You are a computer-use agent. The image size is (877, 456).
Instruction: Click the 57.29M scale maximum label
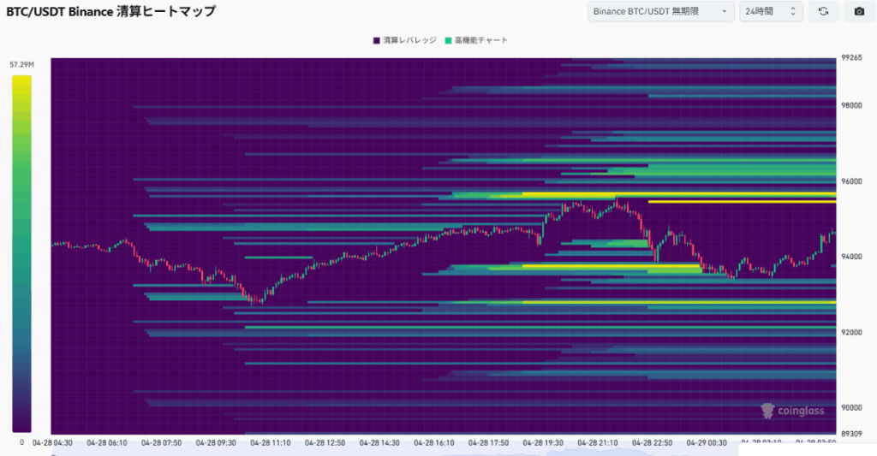click(21, 65)
